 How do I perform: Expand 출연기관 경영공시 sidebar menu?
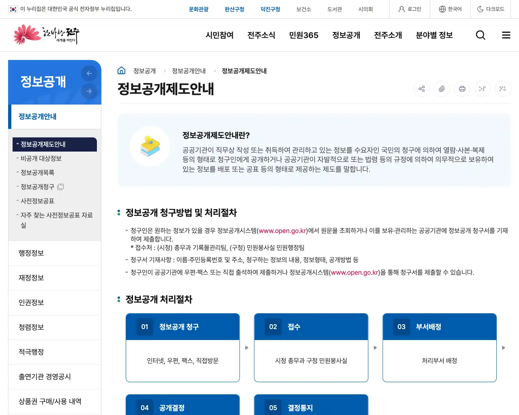55,376
